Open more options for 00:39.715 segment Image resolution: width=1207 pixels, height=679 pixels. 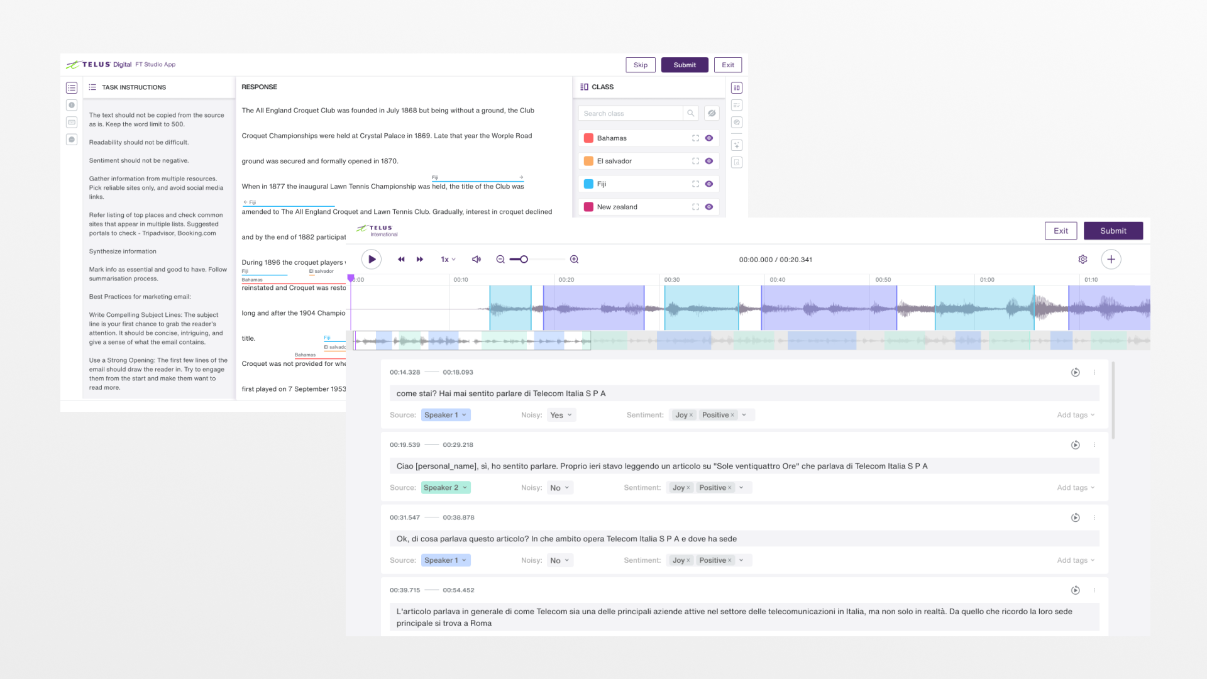[1094, 590]
